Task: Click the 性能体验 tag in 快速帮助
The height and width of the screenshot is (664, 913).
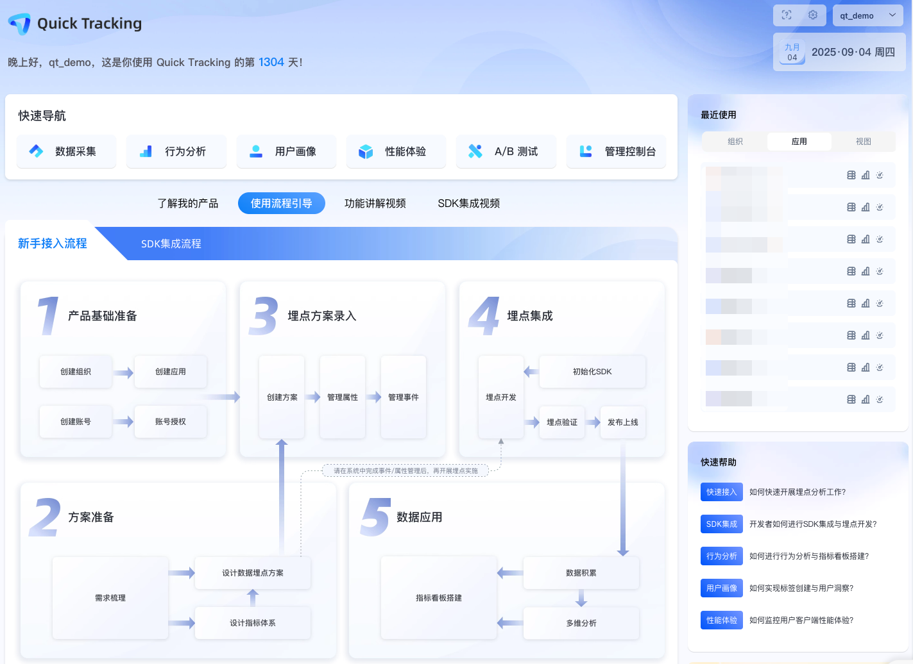Action: 722,620
